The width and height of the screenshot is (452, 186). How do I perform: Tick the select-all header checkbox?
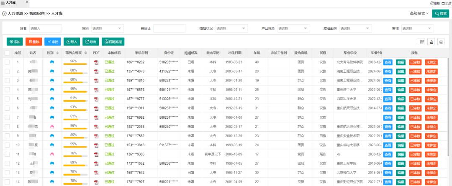click(x=7, y=53)
